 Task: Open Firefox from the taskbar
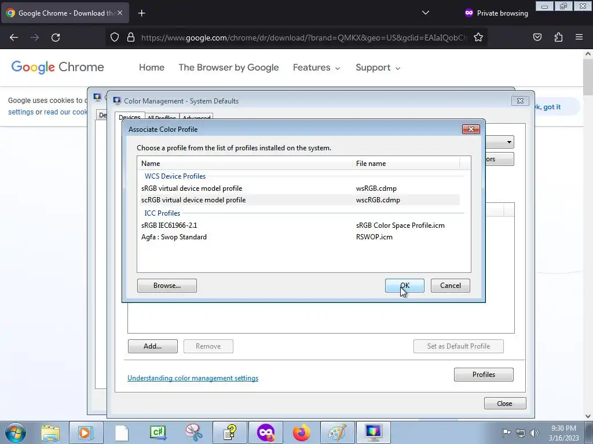301,432
